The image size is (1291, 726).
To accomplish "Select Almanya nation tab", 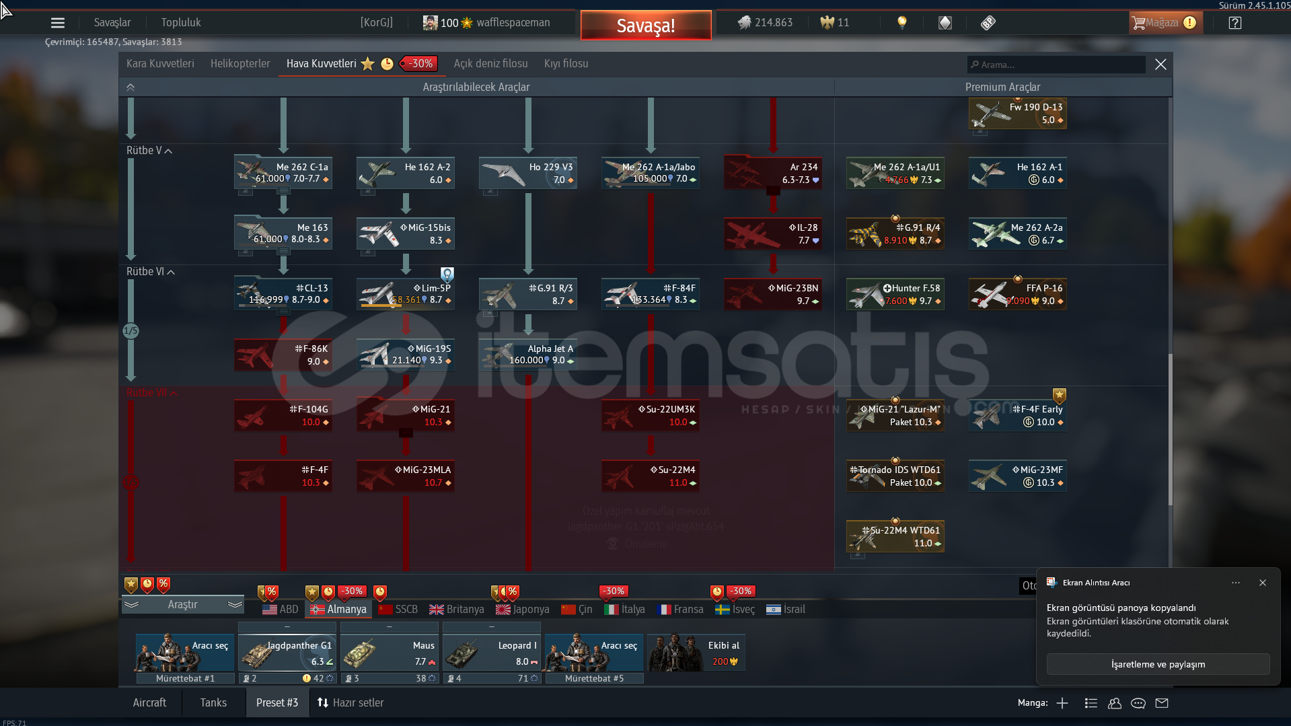I will pyautogui.click(x=338, y=610).
